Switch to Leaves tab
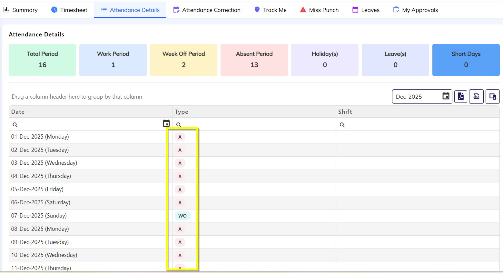The height and width of the screenshot is (273, 503). tap(366, 10)
